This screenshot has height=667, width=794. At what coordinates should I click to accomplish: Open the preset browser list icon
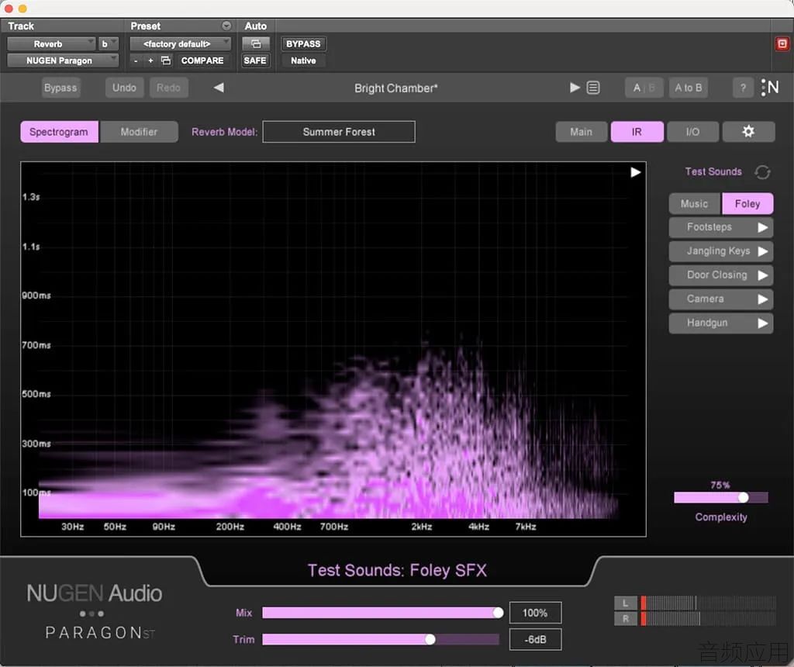593,88
